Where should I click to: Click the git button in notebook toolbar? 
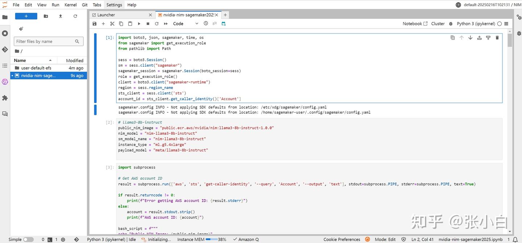(x=215, y=24)
